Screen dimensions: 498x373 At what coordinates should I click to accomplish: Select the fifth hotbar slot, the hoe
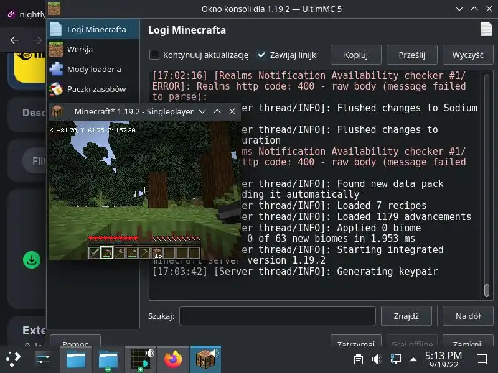[x=144, y=253]
